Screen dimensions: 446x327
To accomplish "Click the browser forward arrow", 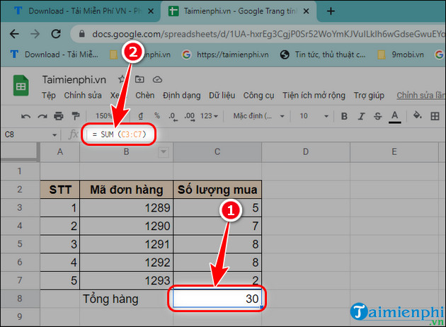I will pyautogui.click(x=35, y=34).
